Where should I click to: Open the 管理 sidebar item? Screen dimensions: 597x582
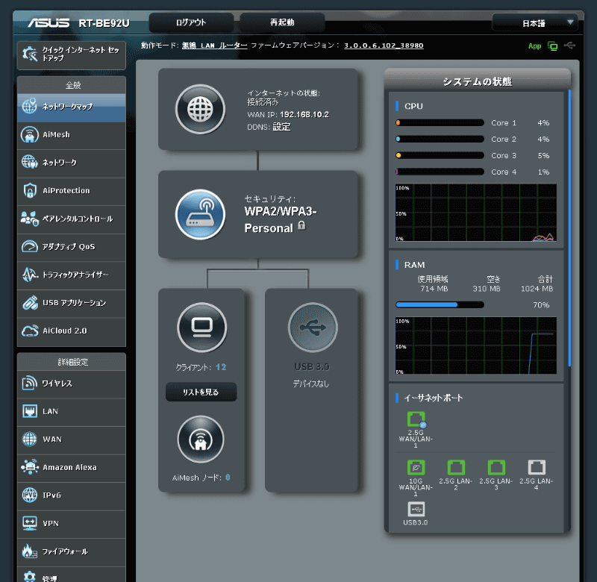point(72,575)
